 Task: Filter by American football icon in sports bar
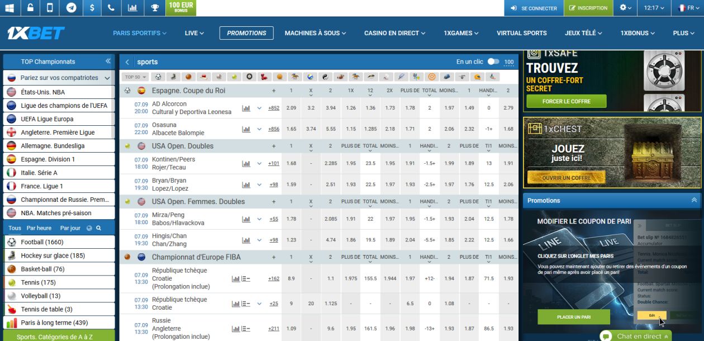(340, 77)
